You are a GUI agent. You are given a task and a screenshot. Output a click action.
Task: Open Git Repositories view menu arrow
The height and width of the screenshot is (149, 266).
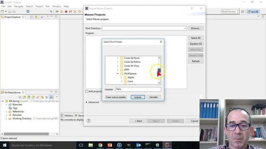[x=57, y=97]
